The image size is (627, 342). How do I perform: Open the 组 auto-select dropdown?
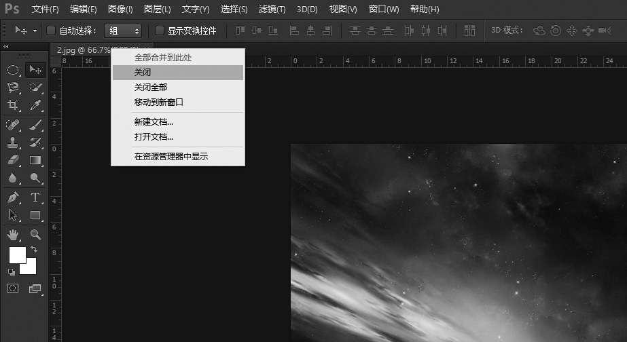coord(123,31)
